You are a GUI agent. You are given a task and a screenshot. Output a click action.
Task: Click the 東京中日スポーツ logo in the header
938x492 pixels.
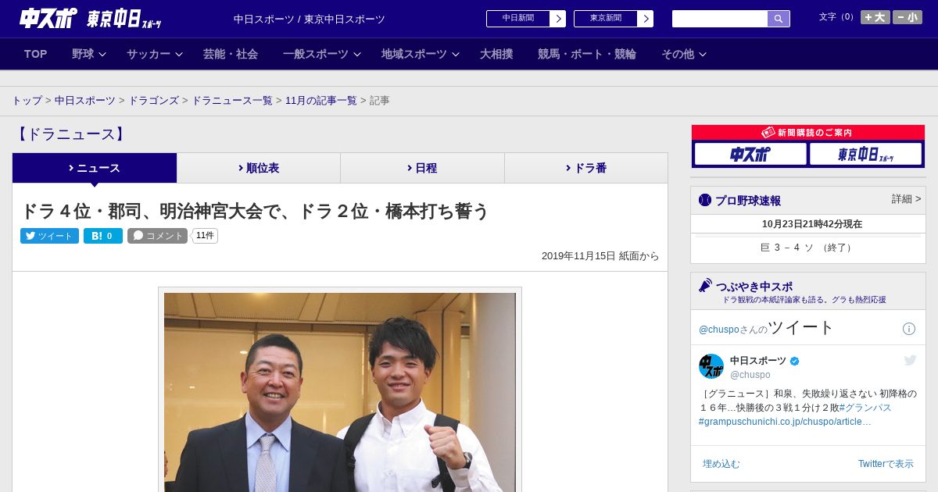pos(124,19)
